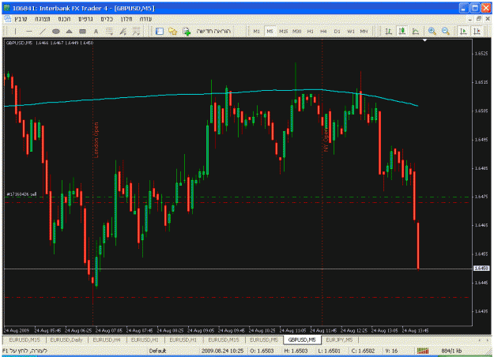Switch chart to line chart type
Image resolution: width=494 pixels, height=357 pixels.
click(416, 31)
